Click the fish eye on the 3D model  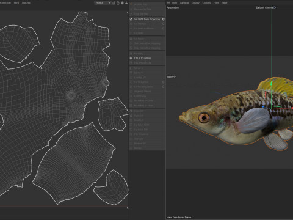[204, 117]
